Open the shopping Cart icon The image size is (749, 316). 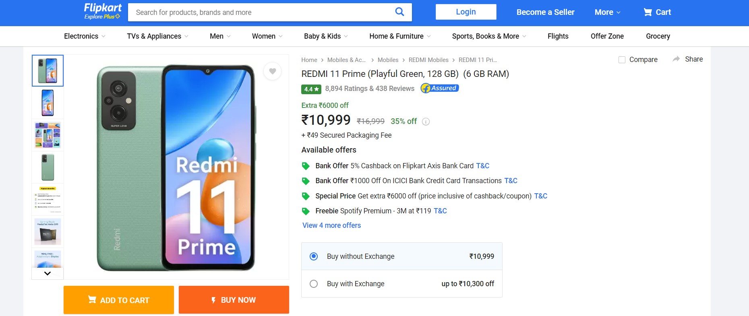(648, 12)
